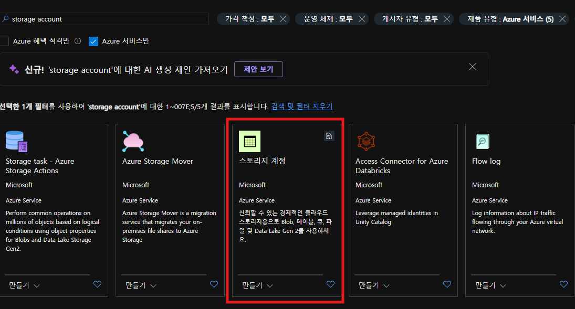Click the 검색 및 필터 지우기 link
The height and width of the screenshot is (309, 575).
302,106
